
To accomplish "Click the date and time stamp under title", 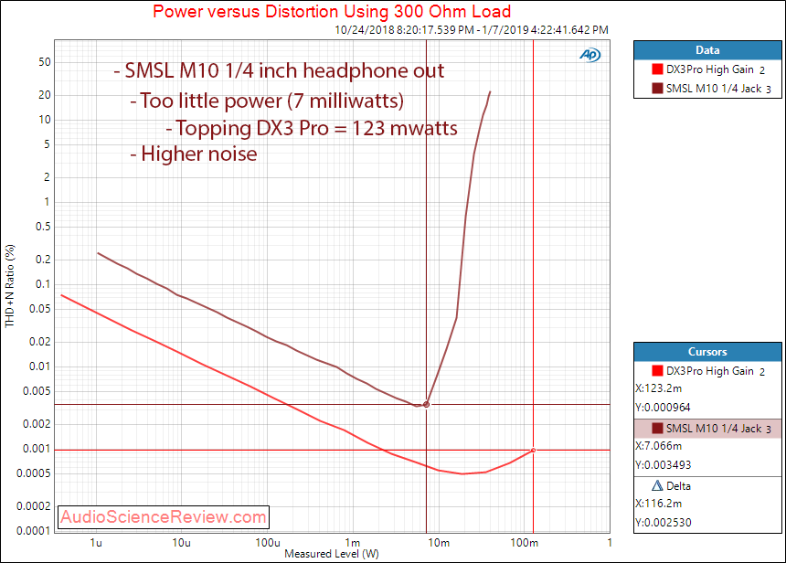I will pyautogui.click(x=472, y=29).
